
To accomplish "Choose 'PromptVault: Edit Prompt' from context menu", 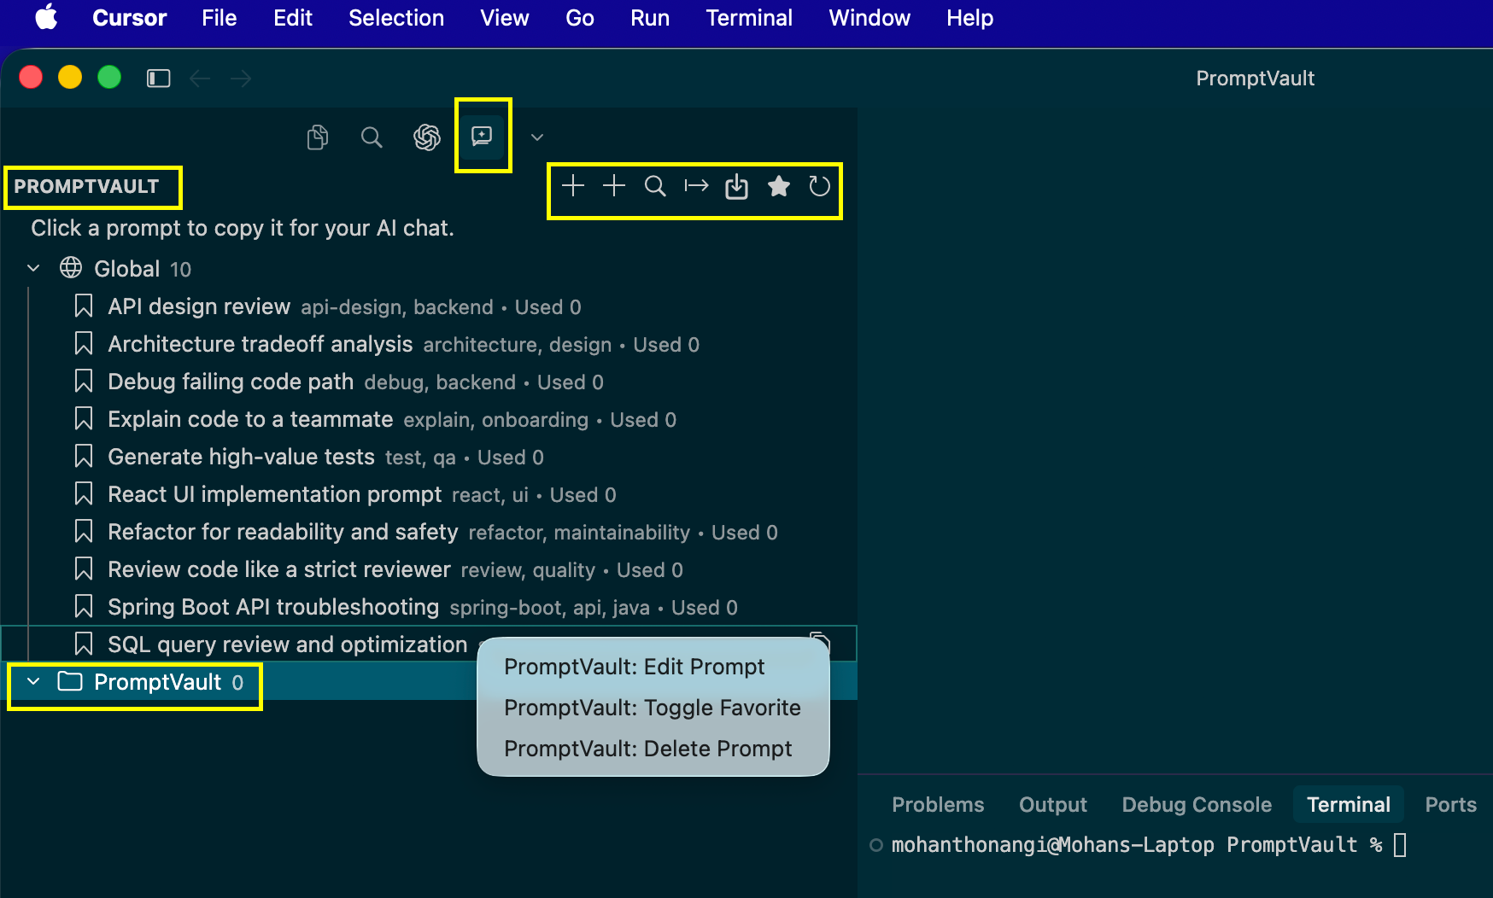I will point(653,667).
